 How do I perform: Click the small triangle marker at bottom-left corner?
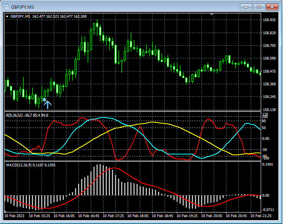tap(6, 211)
